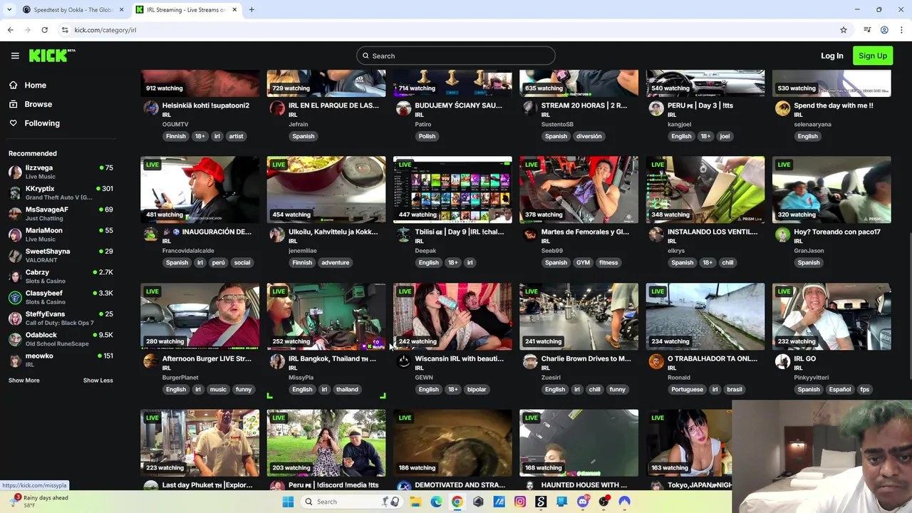Focus the Kick search field

point(456,56)
